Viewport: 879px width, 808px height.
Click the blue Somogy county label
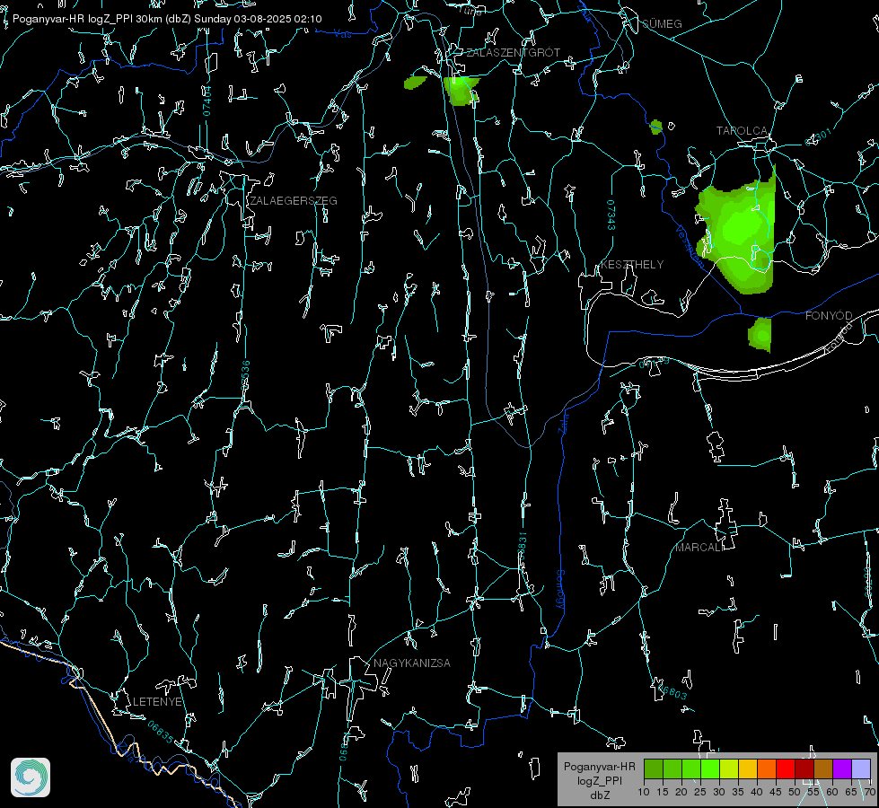(560, 590)
